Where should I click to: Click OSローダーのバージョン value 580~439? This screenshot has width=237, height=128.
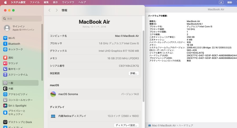pyautogui.click(x=192, y=50)
